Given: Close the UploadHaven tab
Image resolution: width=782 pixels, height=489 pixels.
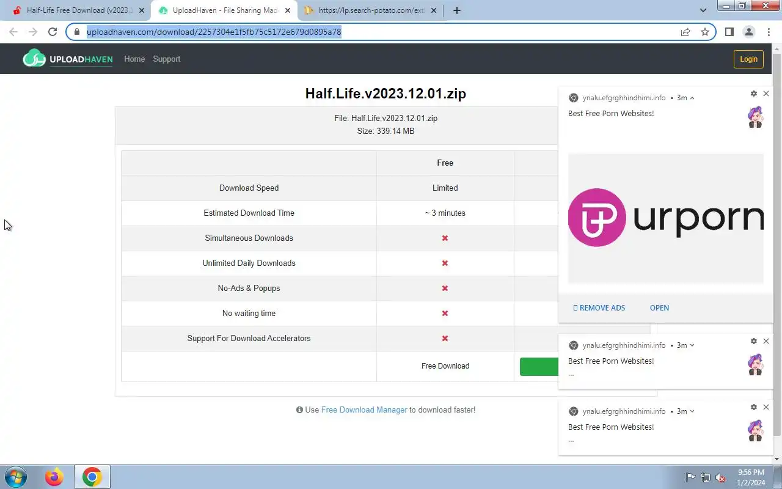Looking at the screenshot, I should point(288,10).
